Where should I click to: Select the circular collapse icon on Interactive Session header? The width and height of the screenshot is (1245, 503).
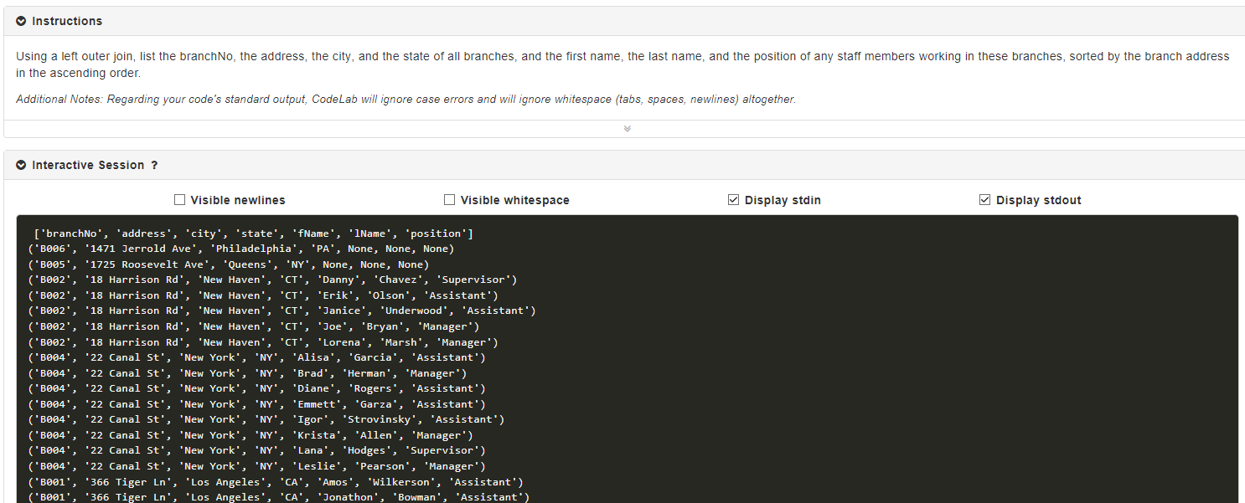pyautogui.click(x=21, y=165)
